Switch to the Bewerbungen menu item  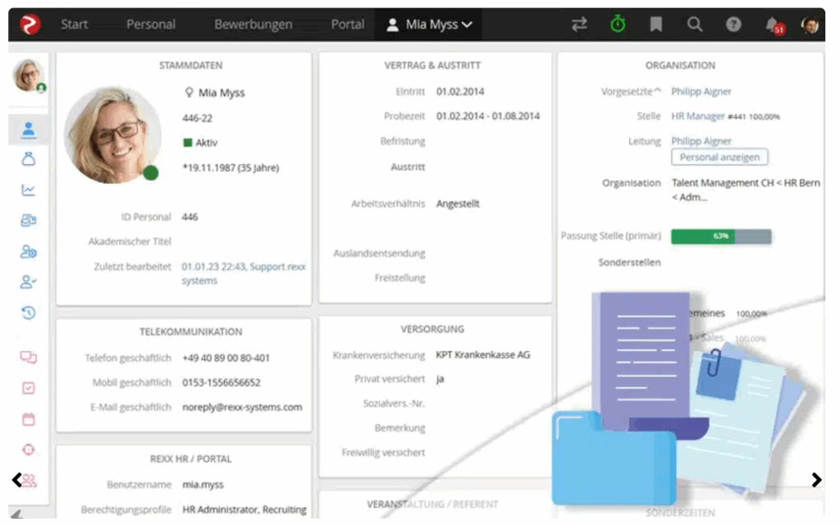pos(253,25)
